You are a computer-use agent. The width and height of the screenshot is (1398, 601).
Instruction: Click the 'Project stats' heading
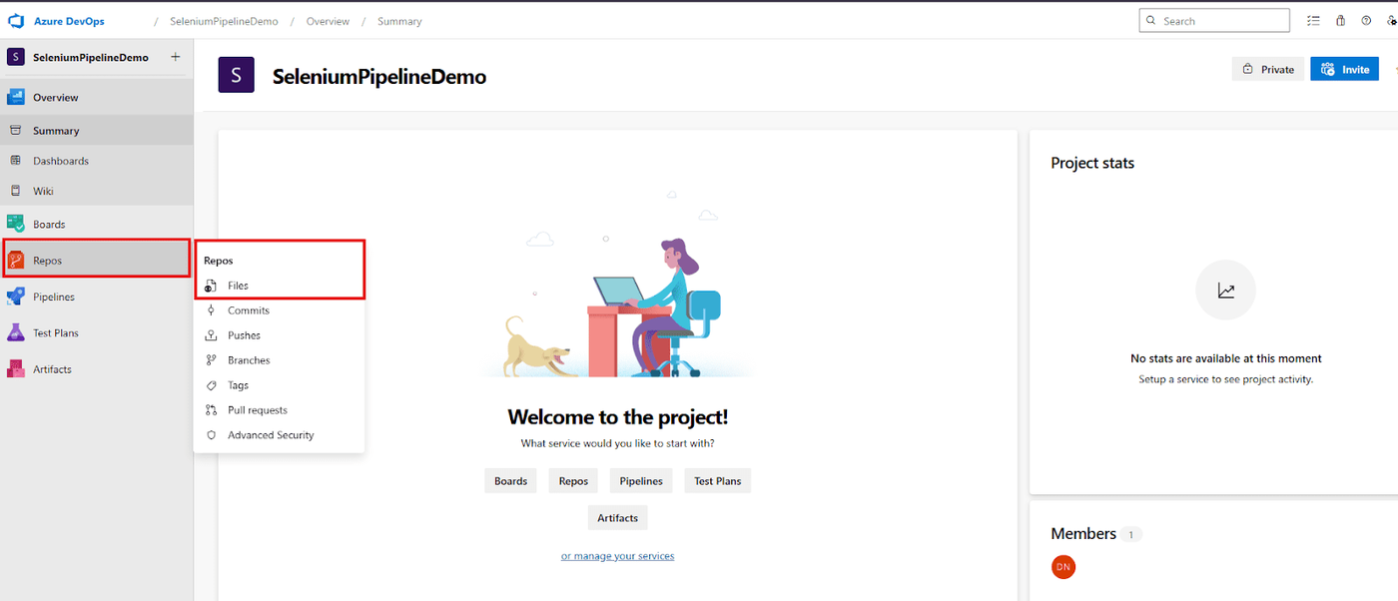tap(1092, 163)
